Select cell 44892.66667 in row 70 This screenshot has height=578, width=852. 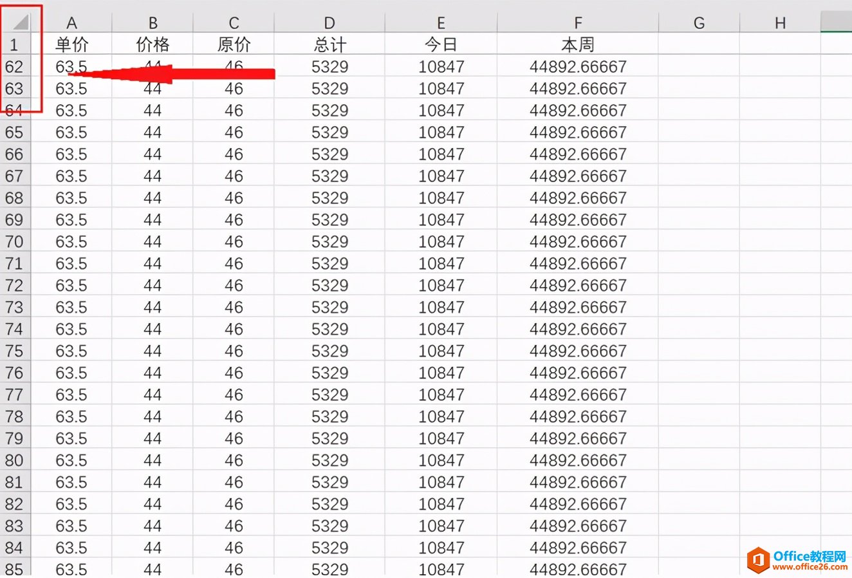(578, 241)
